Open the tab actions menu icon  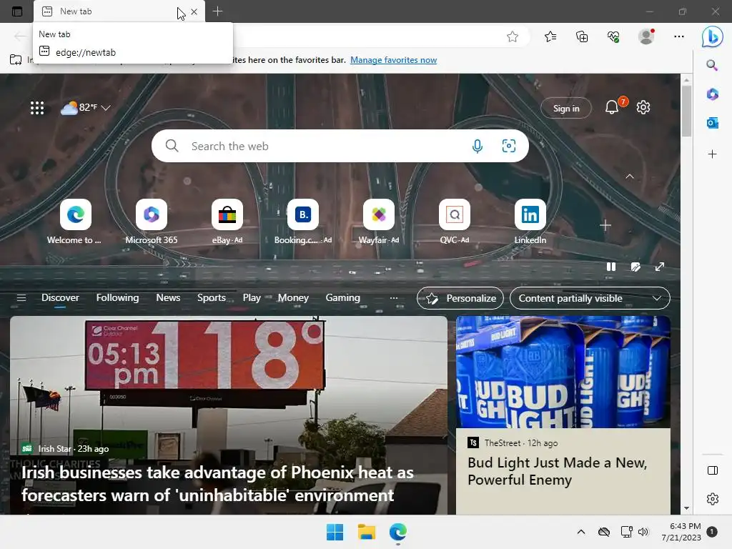(17, 11)
